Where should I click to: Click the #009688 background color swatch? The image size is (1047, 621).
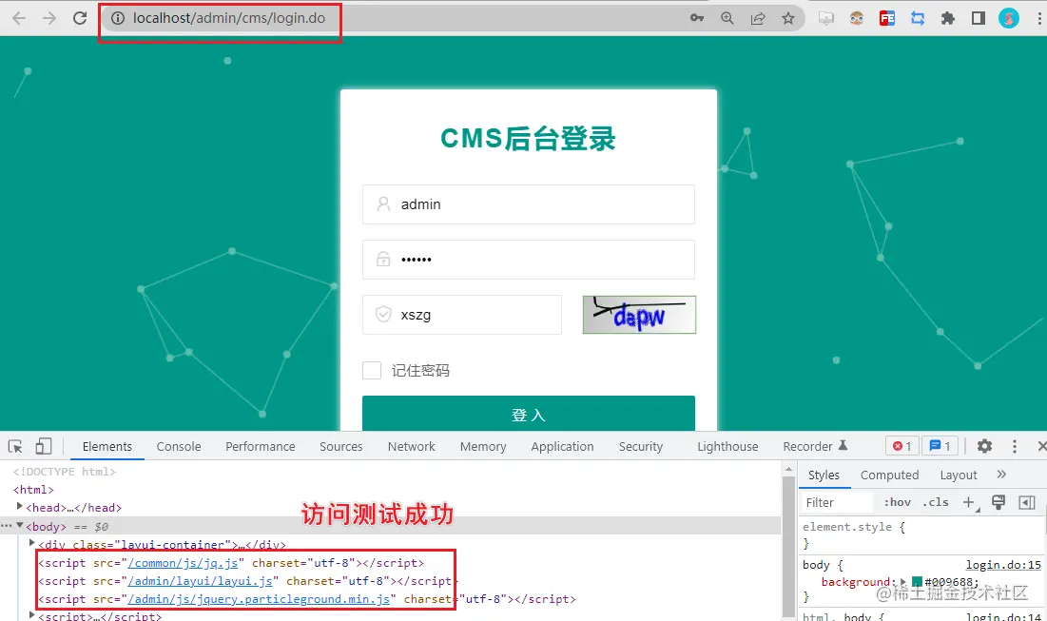pos(917,582)
